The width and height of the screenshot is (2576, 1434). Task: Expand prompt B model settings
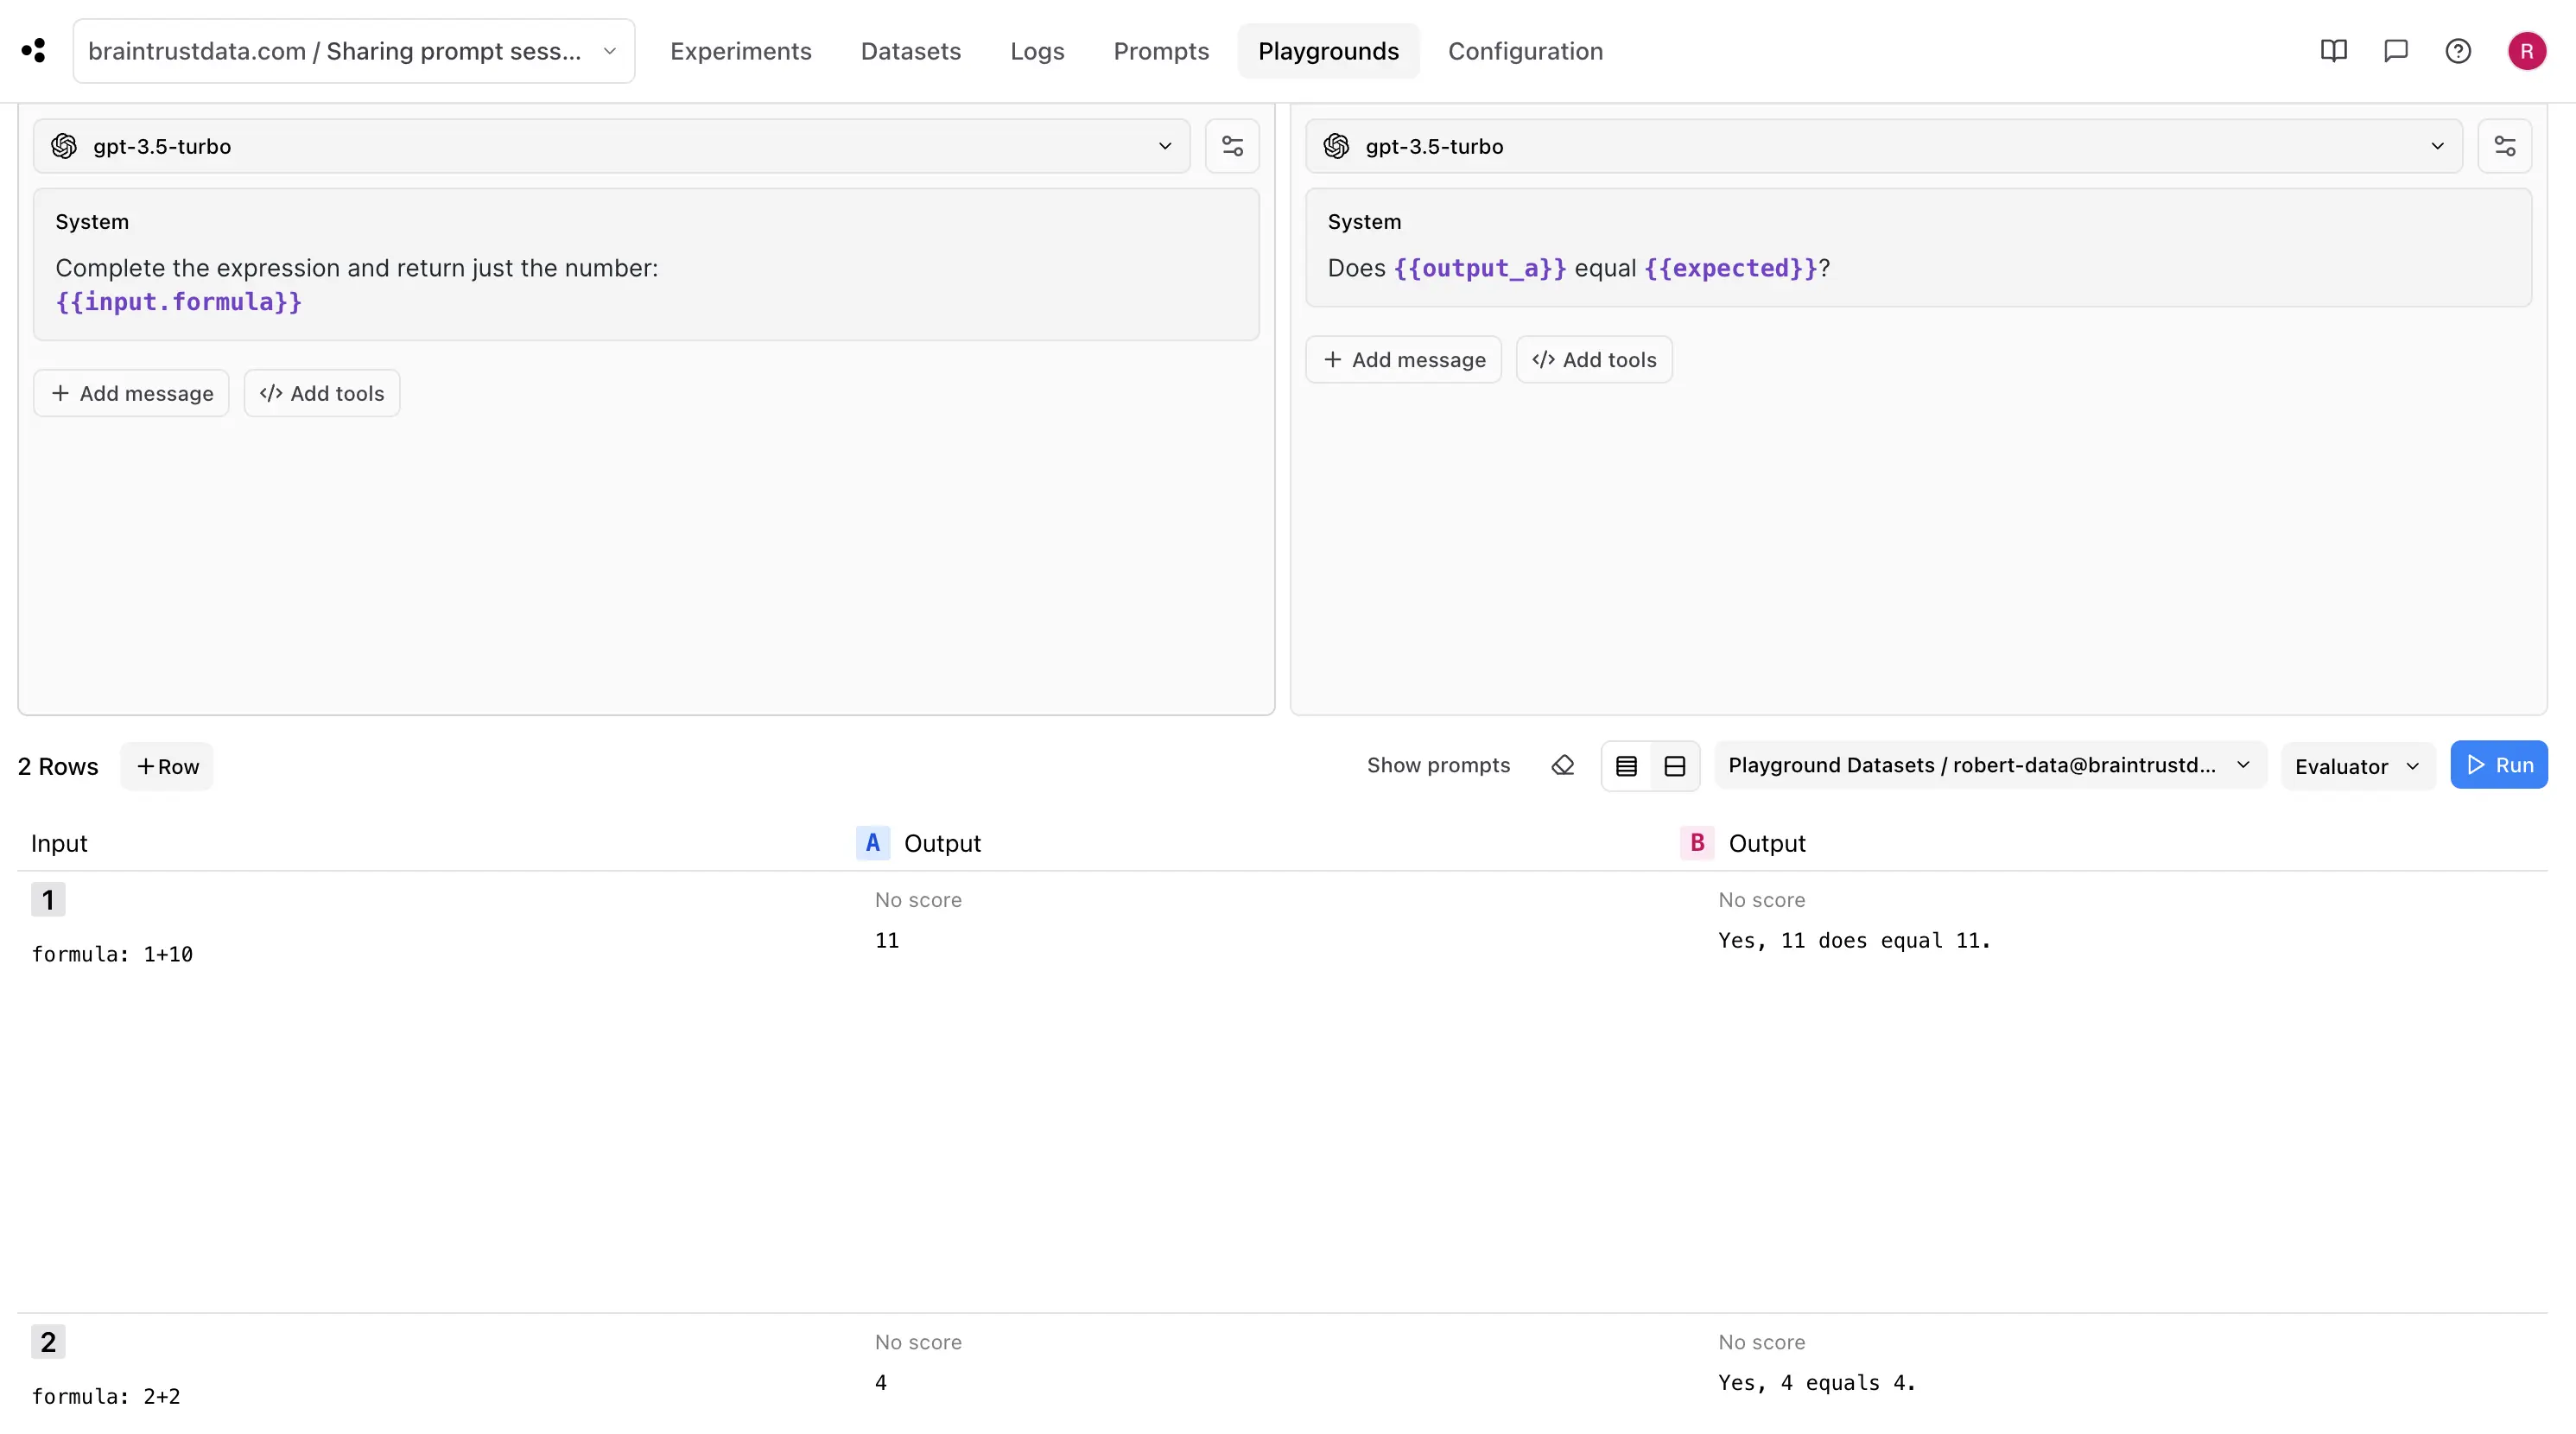click(2505, 147)
